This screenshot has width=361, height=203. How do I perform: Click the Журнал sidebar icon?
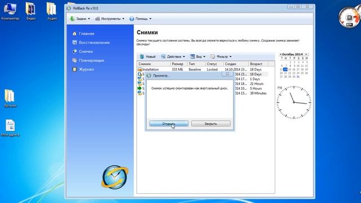(74, 69)
